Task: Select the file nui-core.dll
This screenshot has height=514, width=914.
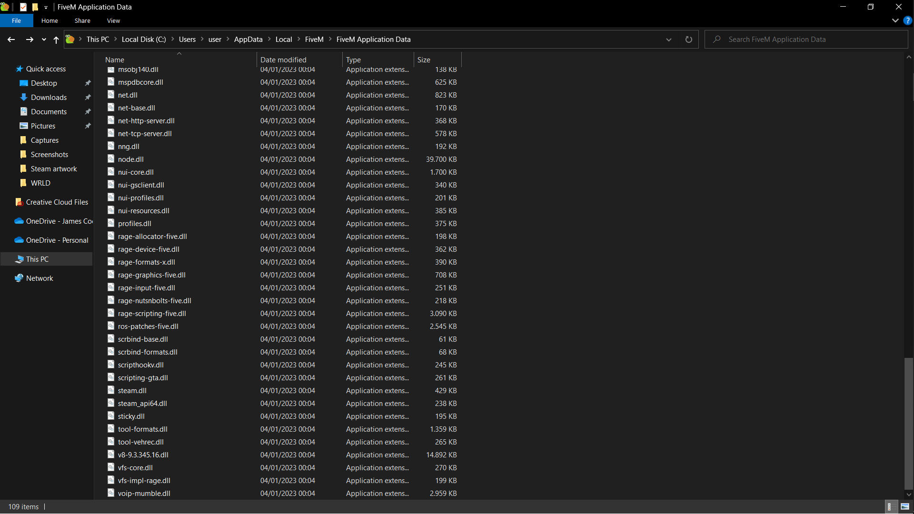Action: 136,172
